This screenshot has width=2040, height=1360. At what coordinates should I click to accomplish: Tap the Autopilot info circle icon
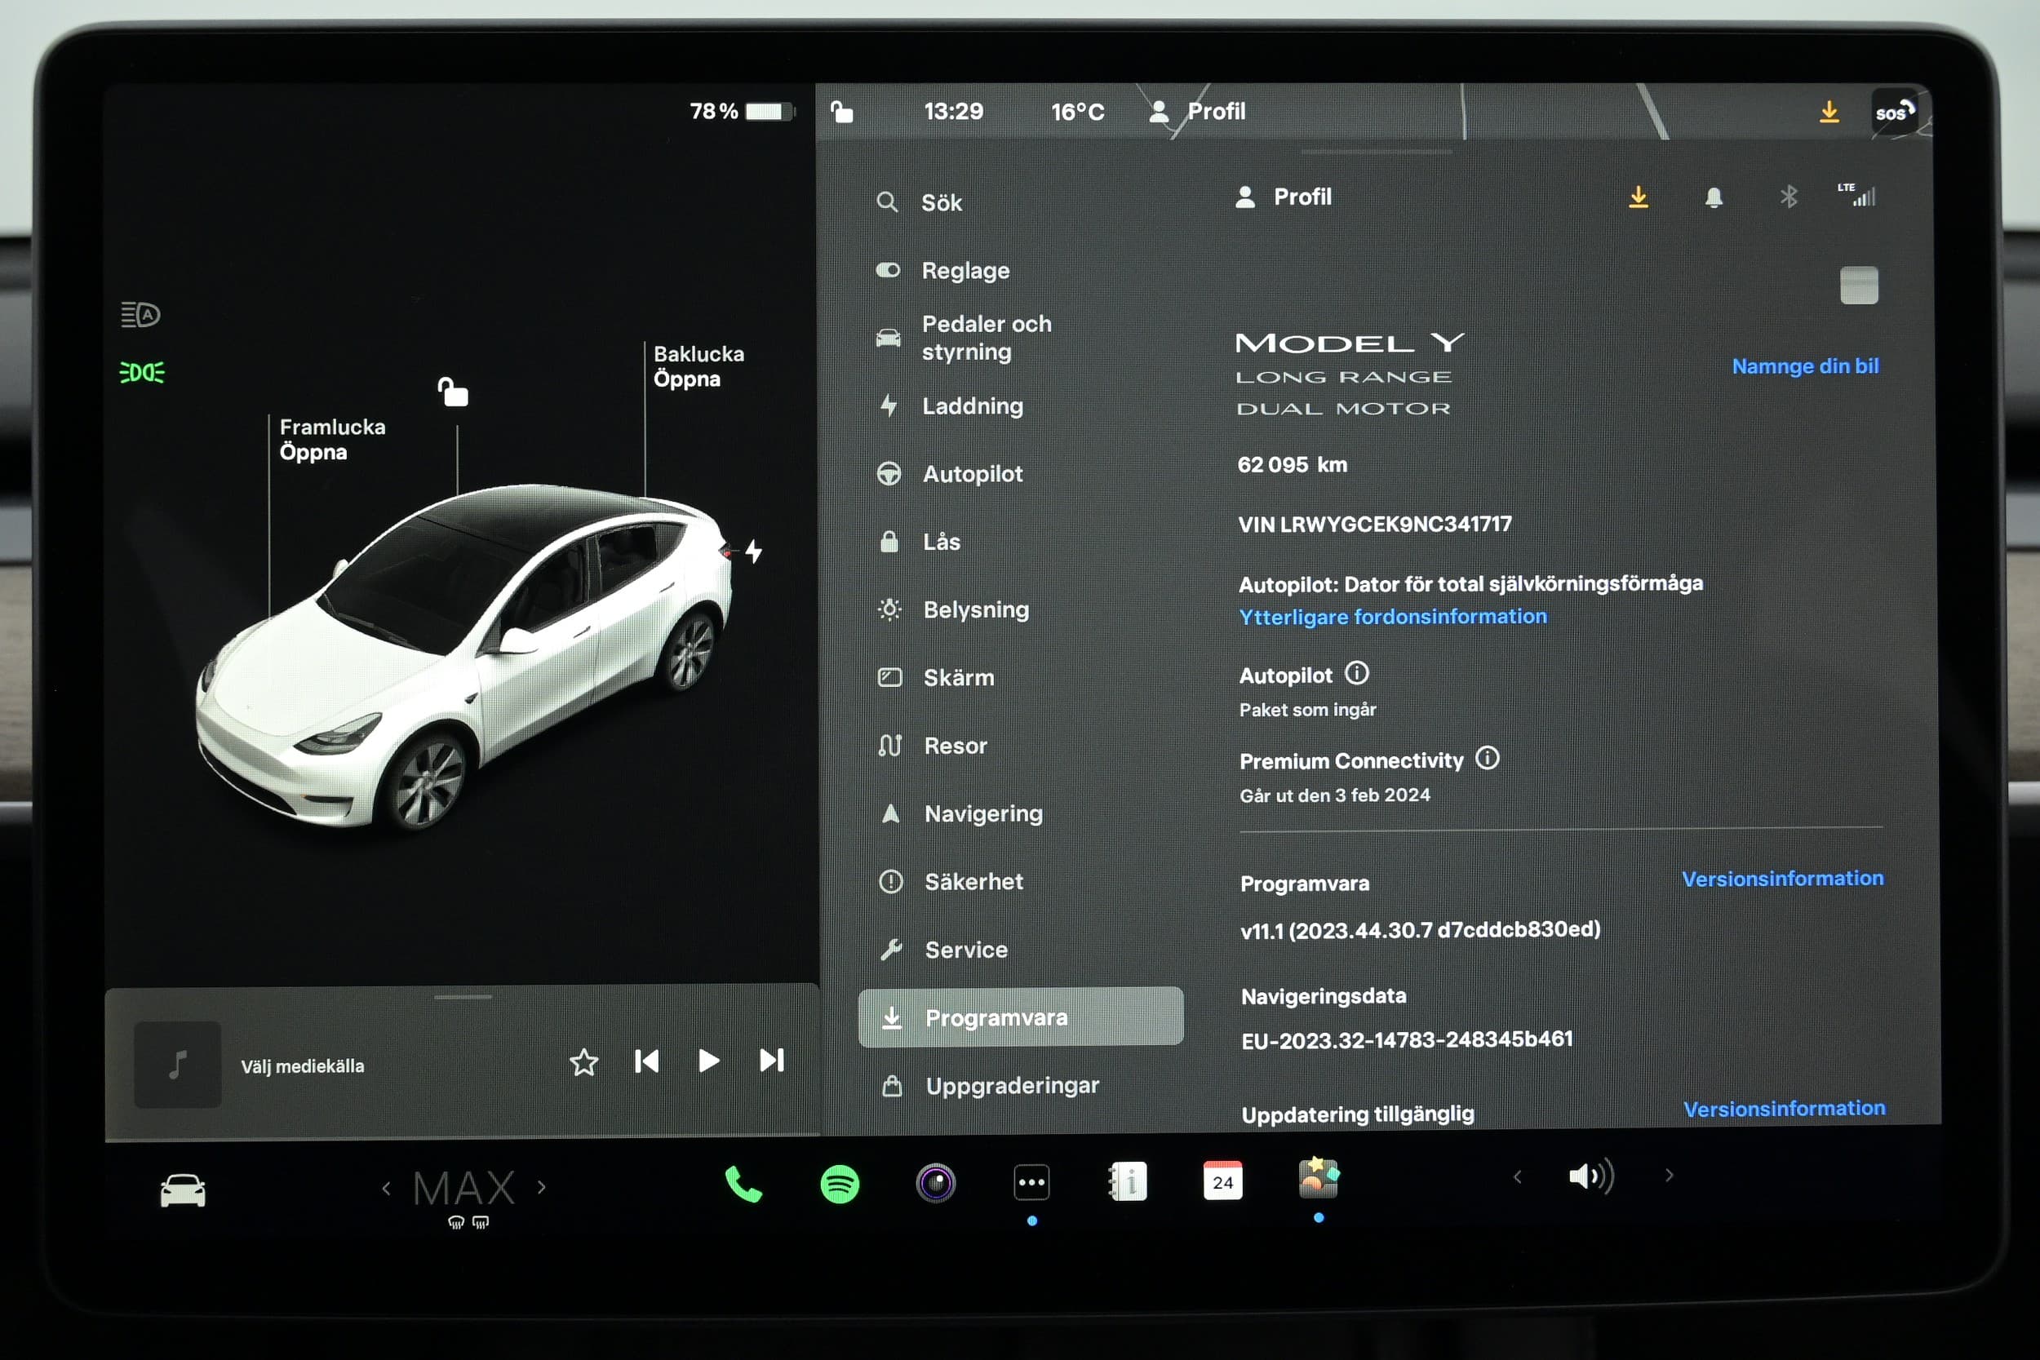(1356, 673)
